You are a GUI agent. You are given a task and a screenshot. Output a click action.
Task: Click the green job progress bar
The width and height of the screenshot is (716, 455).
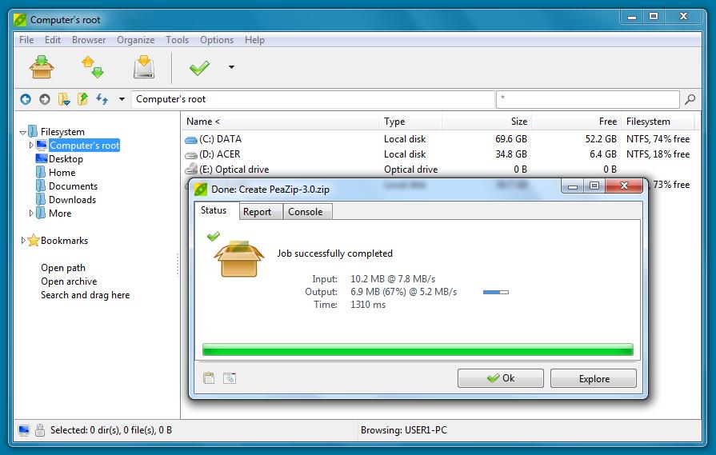(418, 349)
